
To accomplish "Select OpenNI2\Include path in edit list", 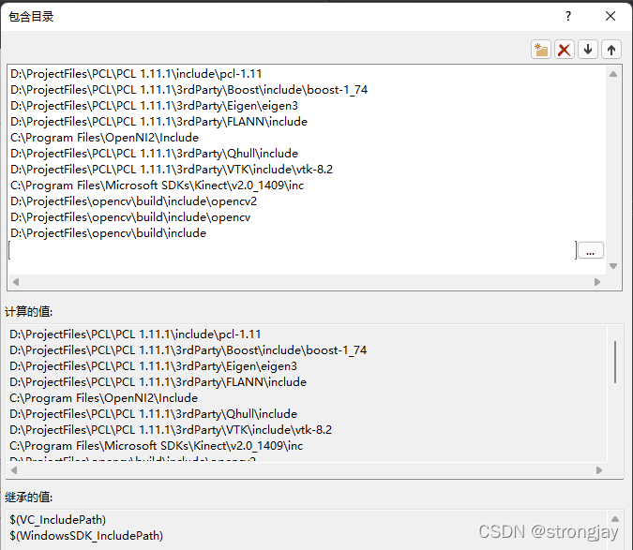I will tap(104, 138).
